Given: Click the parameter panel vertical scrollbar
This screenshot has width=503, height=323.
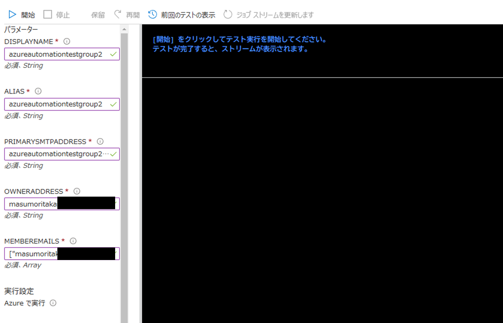Looking at the screenshot, I should click(x=124, y=178).
